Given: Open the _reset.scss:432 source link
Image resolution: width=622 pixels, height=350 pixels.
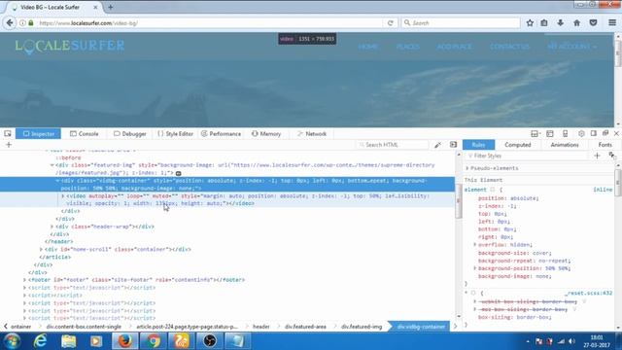Looking at the screenshot, I should point(589,294).
